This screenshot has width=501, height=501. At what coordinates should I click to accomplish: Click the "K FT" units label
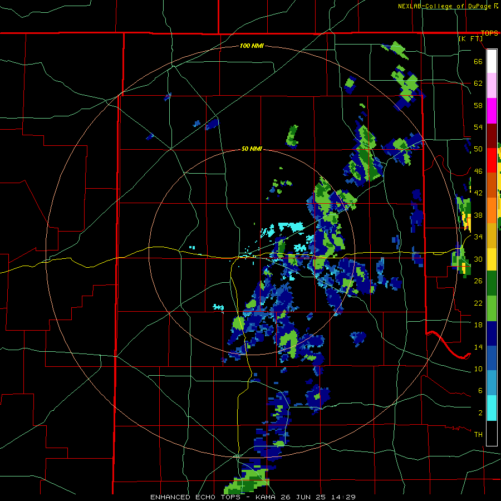click(x=470, y=38)
